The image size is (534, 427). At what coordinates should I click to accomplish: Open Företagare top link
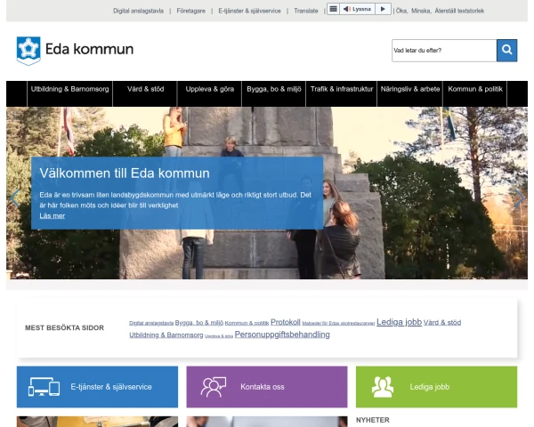[191, 11]
